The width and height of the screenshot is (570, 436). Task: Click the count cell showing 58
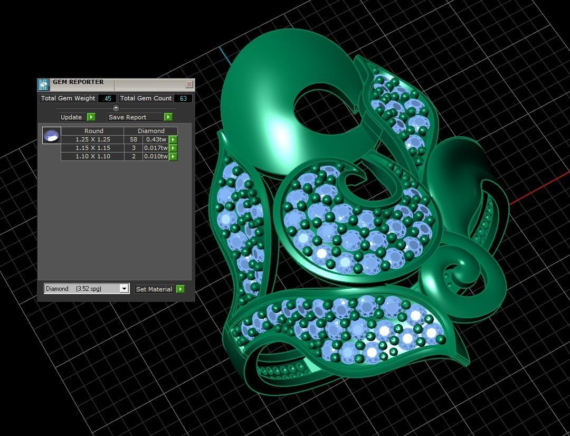pos(134,140)
